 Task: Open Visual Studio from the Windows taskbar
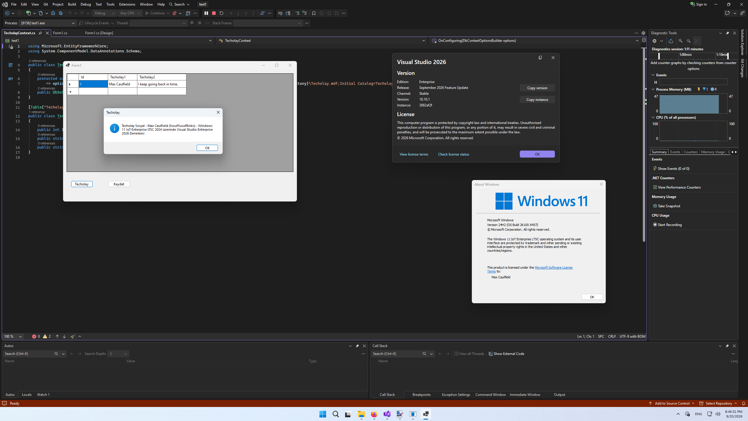tap(387, 414)
